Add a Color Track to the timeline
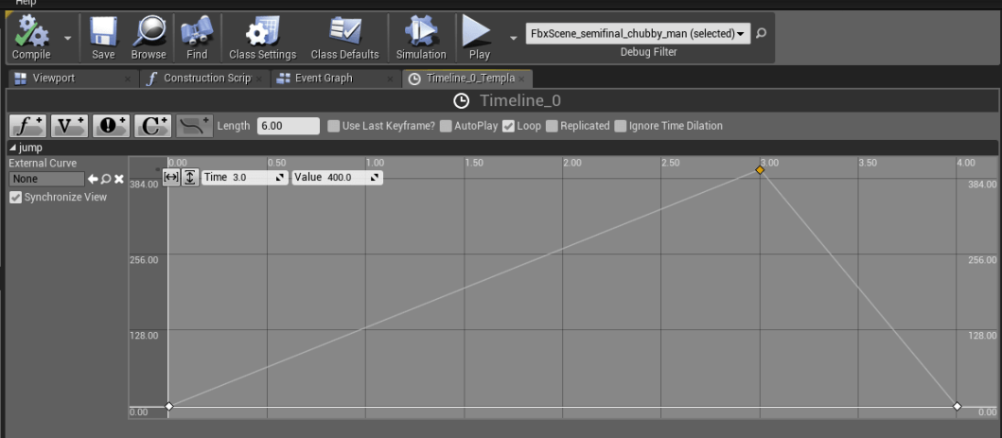 (x=152, y=126)
